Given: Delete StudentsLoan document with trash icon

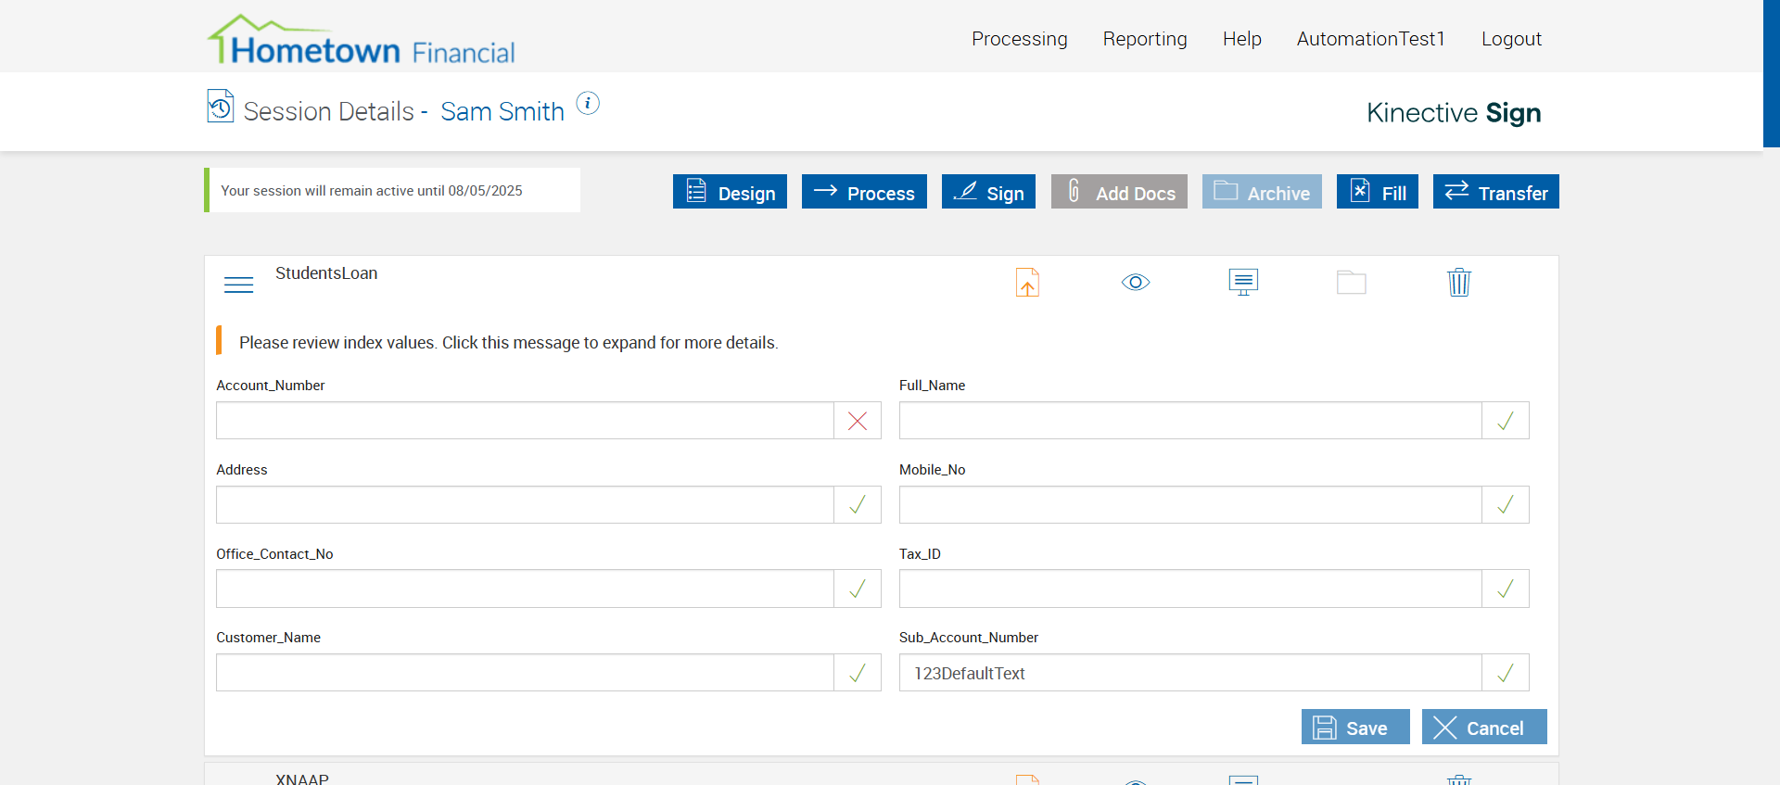Looking at the screenshot, I should [x=1458, y=283].
